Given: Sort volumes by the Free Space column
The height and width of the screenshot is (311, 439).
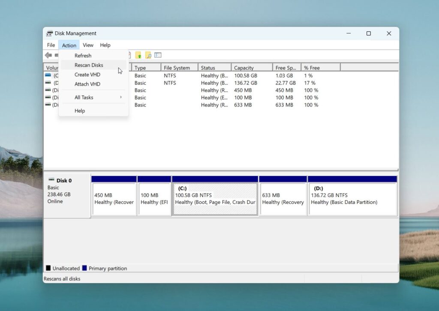Looking at the screenshot, I should [285, 67].
